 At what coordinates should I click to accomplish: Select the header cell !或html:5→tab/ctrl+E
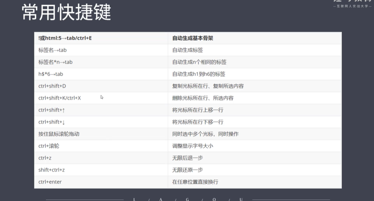coord(101,38)
